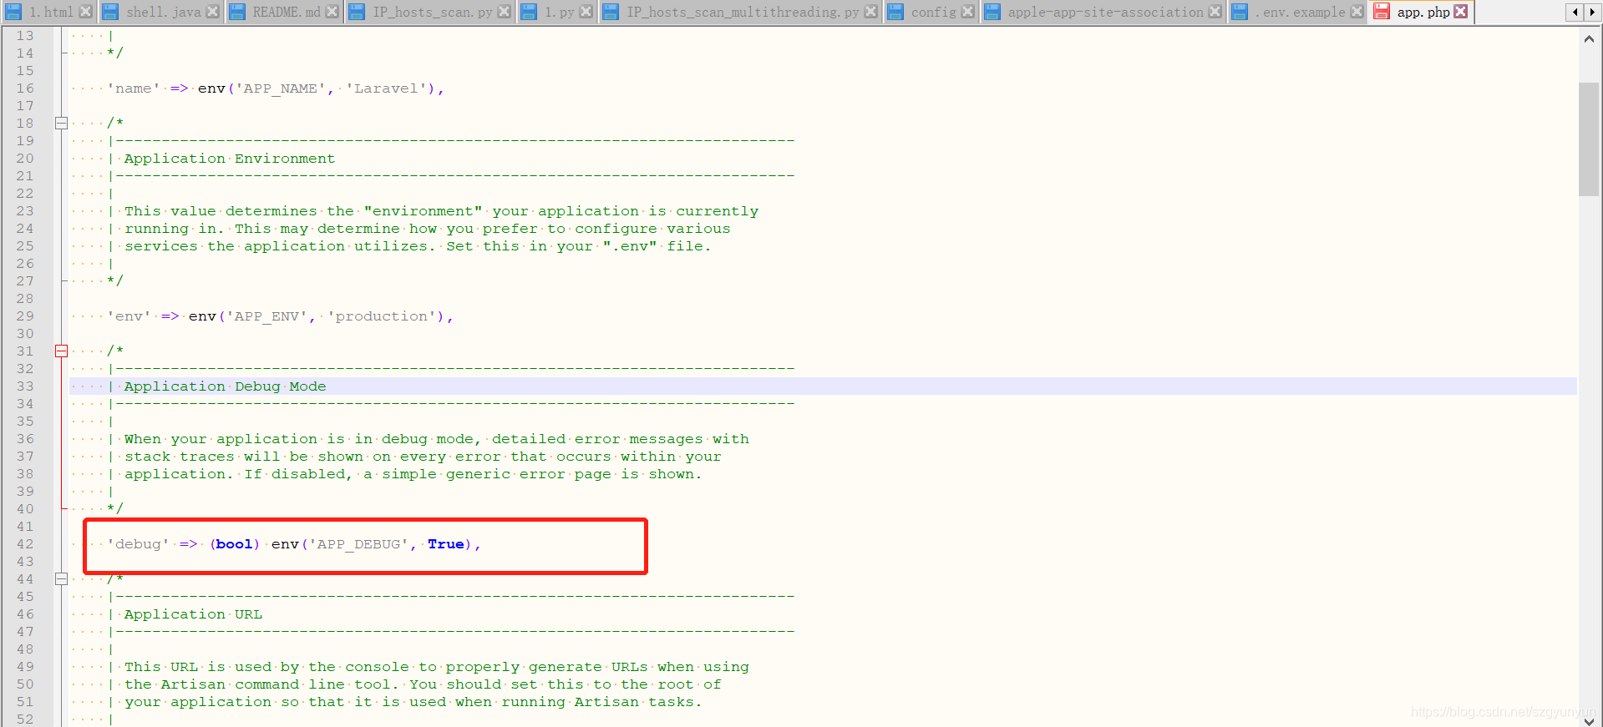Viewport: 1603px width, 727px height.
Task: Click the disk icon on the .env.example tab
Action: pos(1240,12)
